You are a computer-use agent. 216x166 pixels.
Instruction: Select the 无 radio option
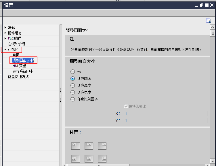click(73, 71)
